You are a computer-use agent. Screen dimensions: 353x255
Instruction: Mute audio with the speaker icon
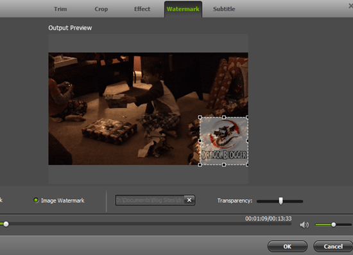[304, 225]
